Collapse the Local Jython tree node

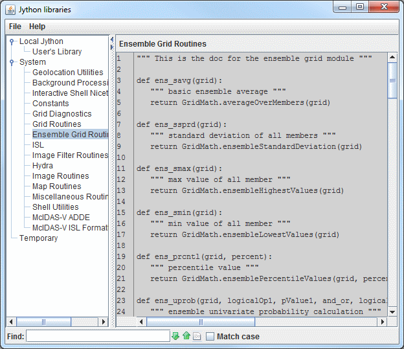point(12,41)
